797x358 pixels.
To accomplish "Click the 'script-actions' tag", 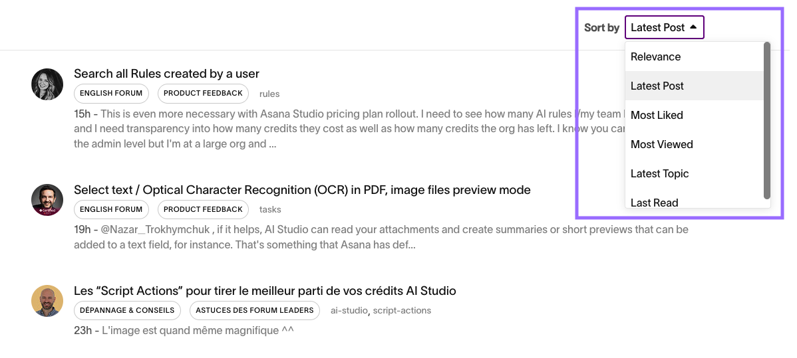I will pos(402,311).
